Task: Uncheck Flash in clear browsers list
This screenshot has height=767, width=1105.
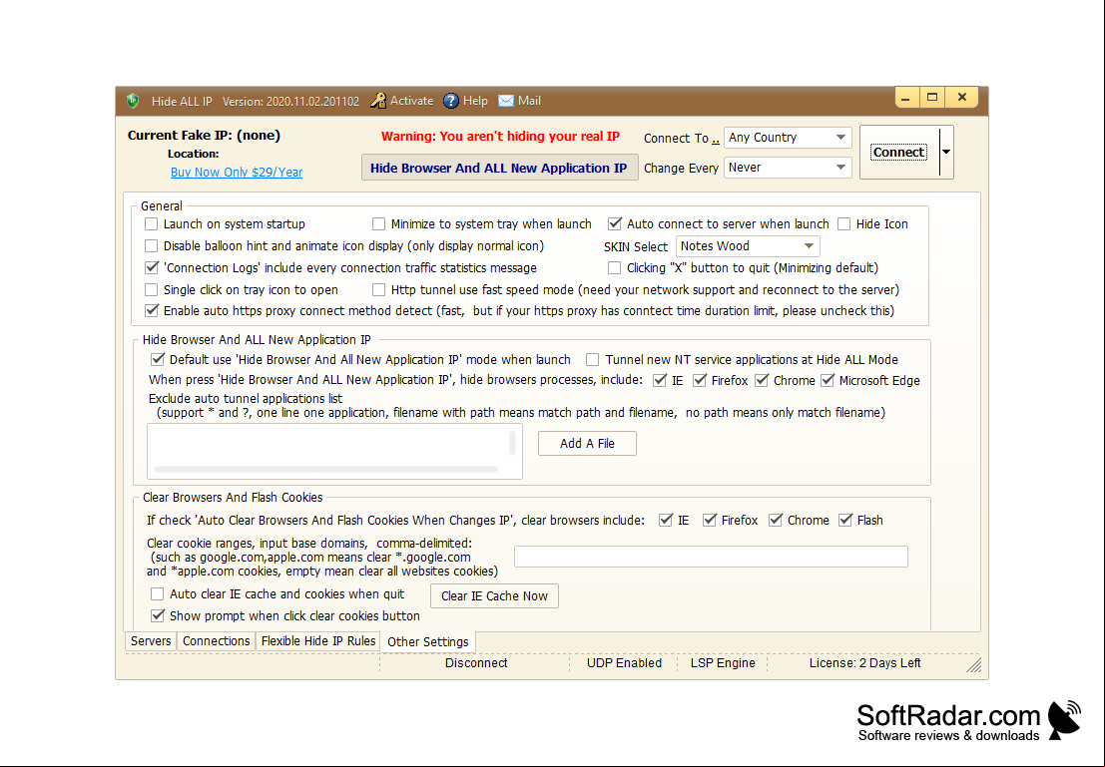Action: click(844, 520)
